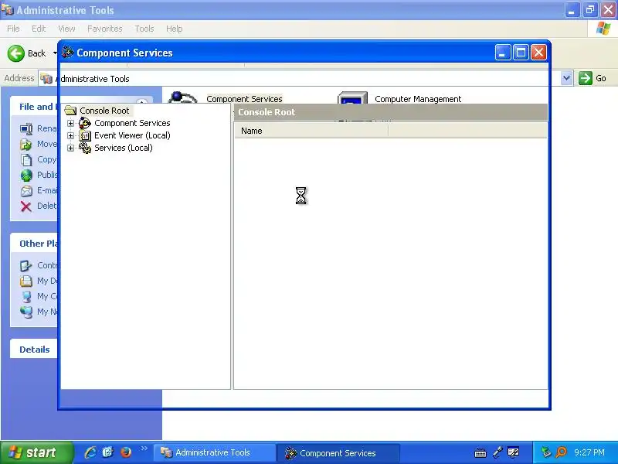Screen dimensions: 618x464
Task: Click Component Services title bar icon
Action: tap(68, 52)
